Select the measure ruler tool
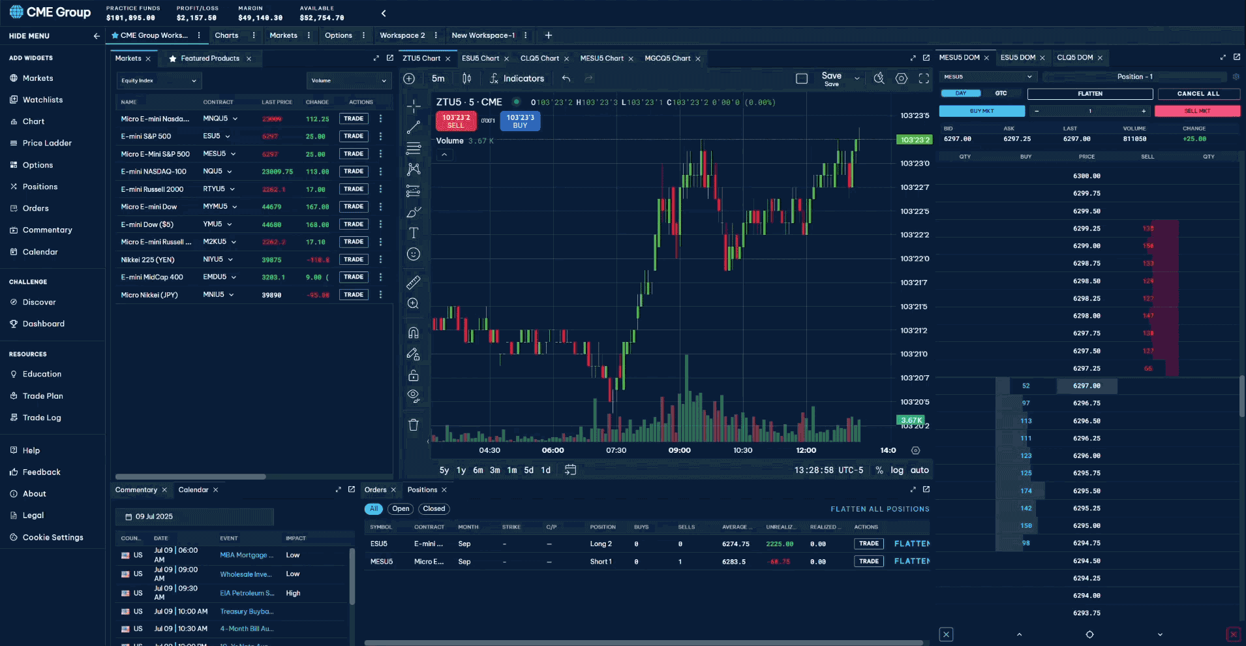The width and height of the screenshot is (1246, 646). [x=414, y=283]
